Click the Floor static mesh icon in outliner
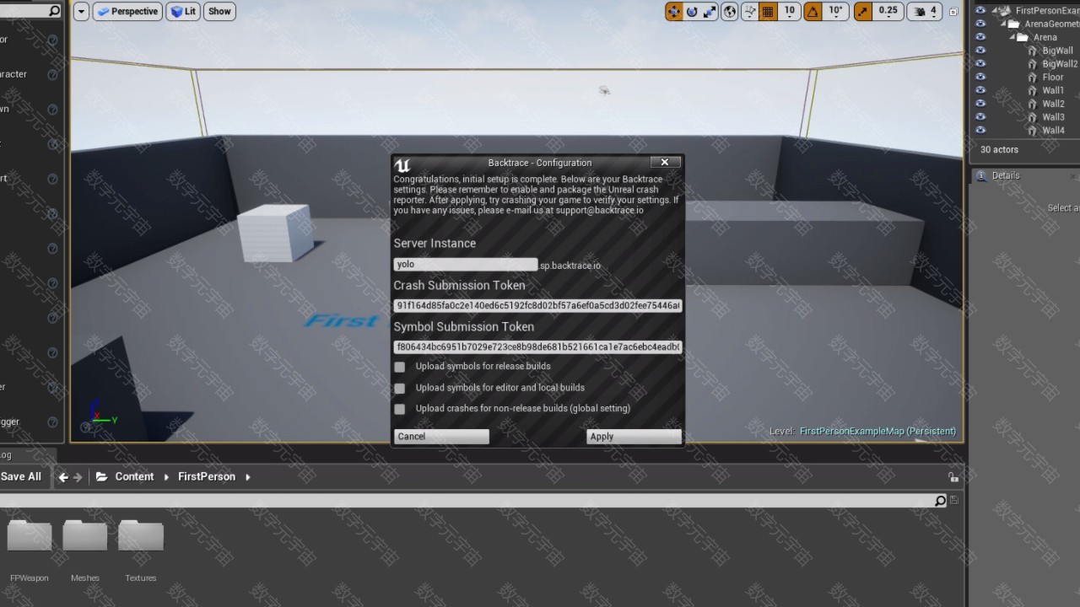This screenshot has height=607, width=1080. click(x=1033, y=77)
